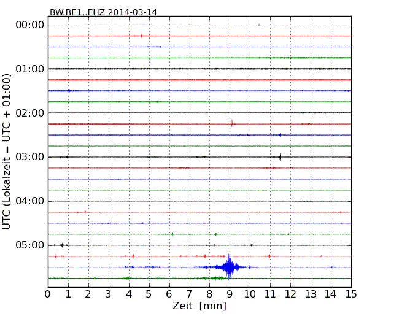Click the blue spike near minute 11.5 on 02:30 trace

280,135
